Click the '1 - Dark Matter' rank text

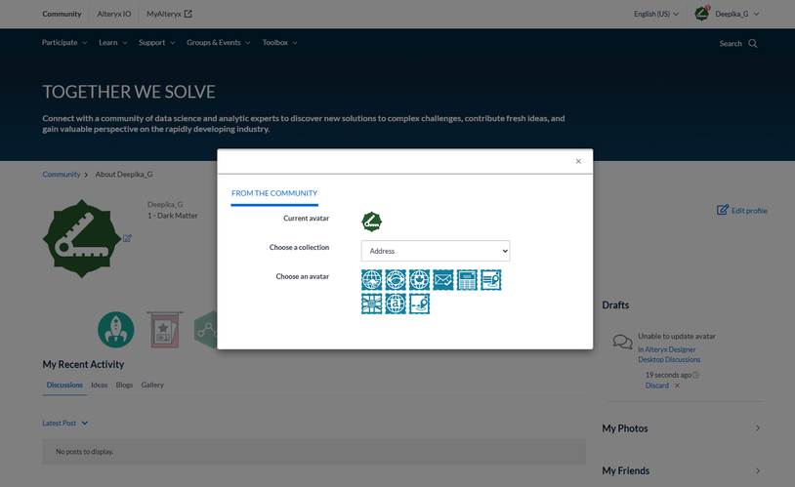coord(173,216)
